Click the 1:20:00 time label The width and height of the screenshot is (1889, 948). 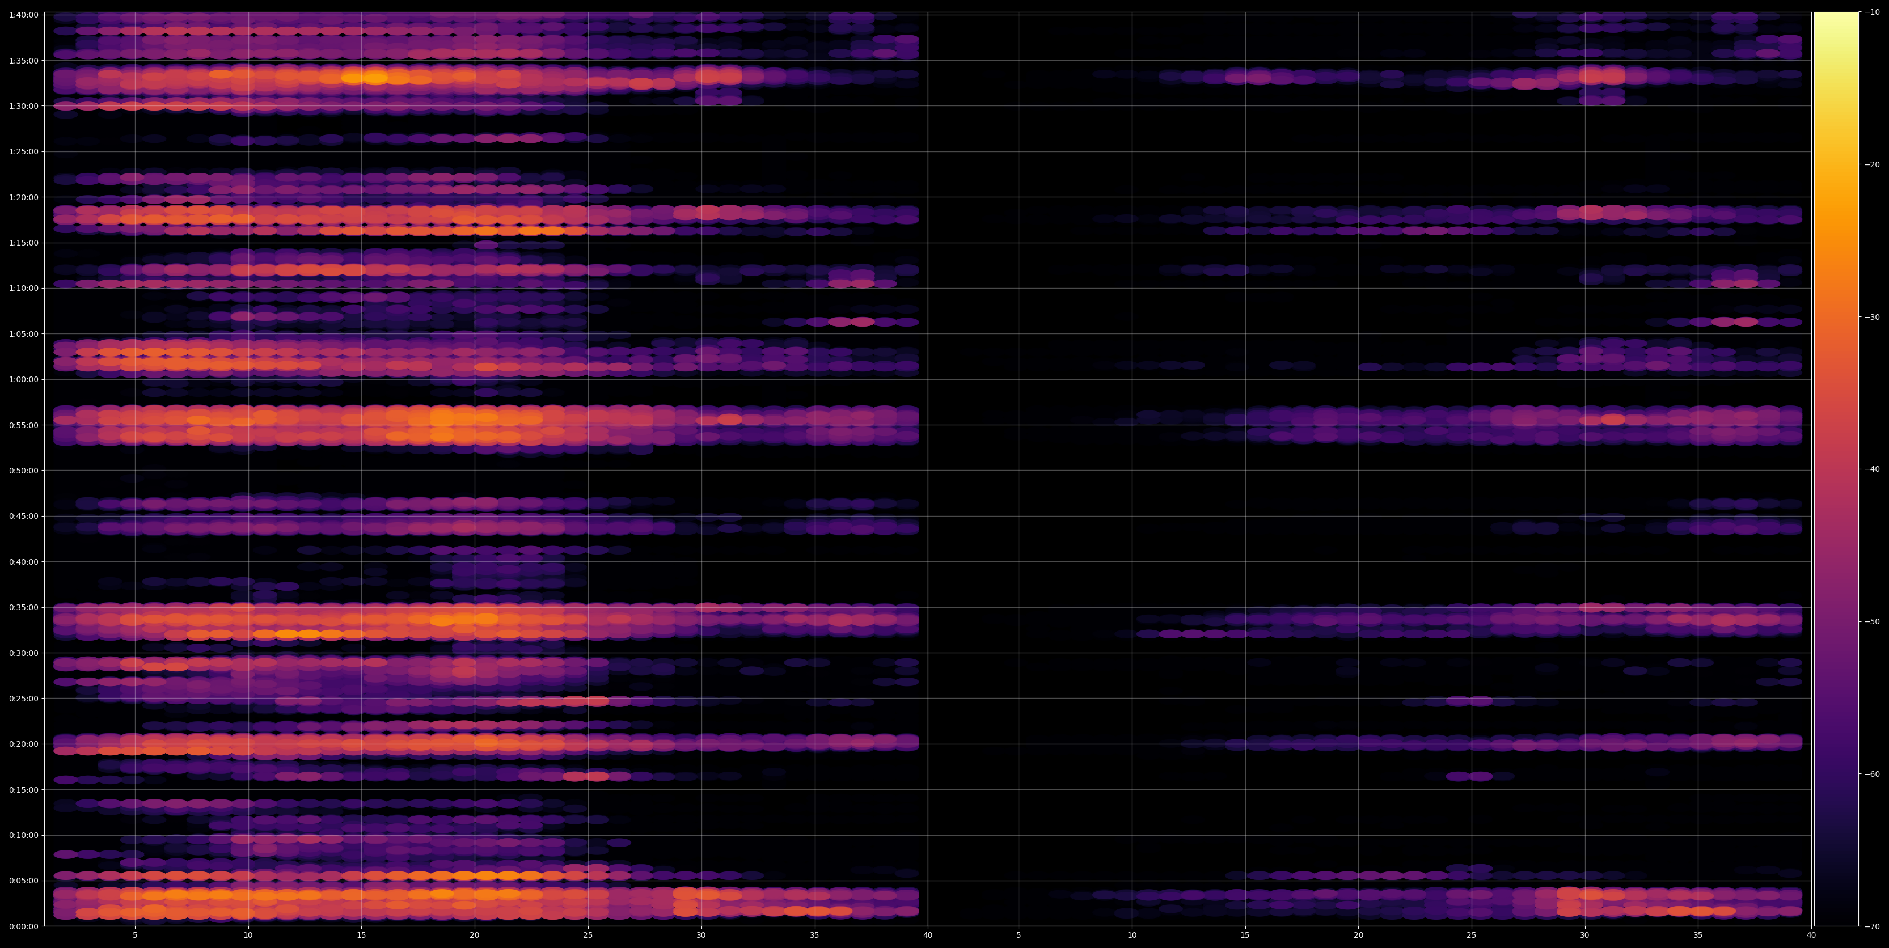tap(23, 197)
